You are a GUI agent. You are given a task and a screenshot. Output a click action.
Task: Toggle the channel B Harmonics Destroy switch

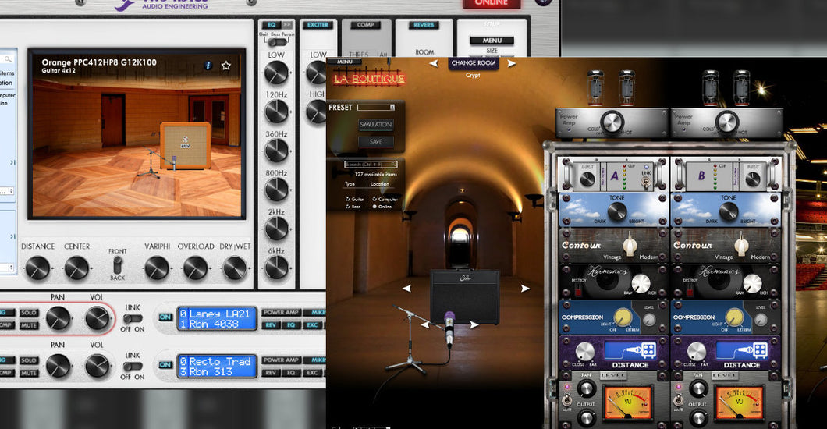(689, 289)
